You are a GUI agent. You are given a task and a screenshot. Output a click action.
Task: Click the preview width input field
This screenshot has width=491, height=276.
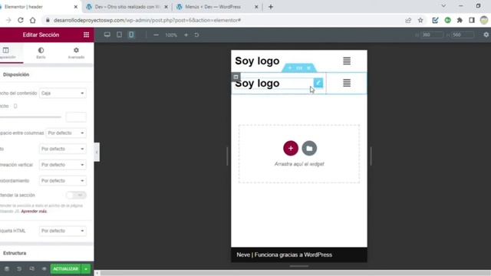pyautogui.click(x=432, y=34)
